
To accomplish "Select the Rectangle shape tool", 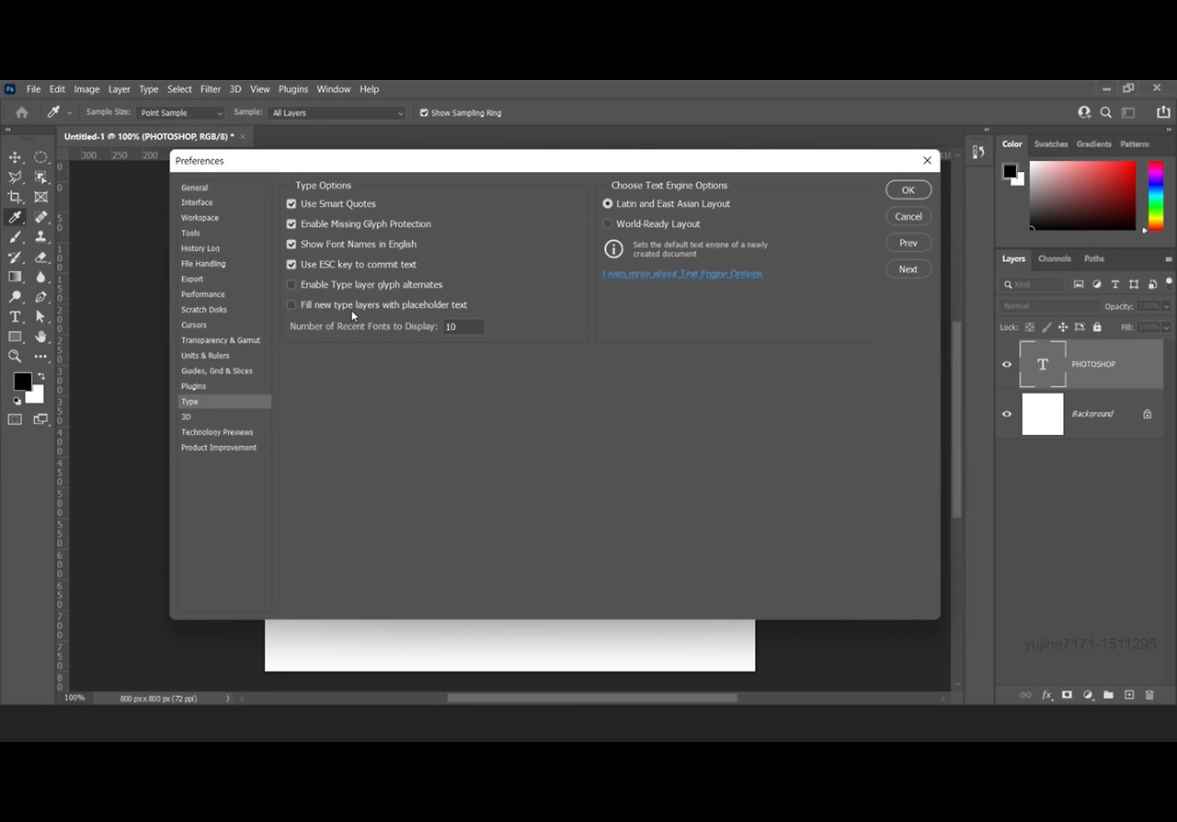I will pyautogui.click(x=16, y=337).
